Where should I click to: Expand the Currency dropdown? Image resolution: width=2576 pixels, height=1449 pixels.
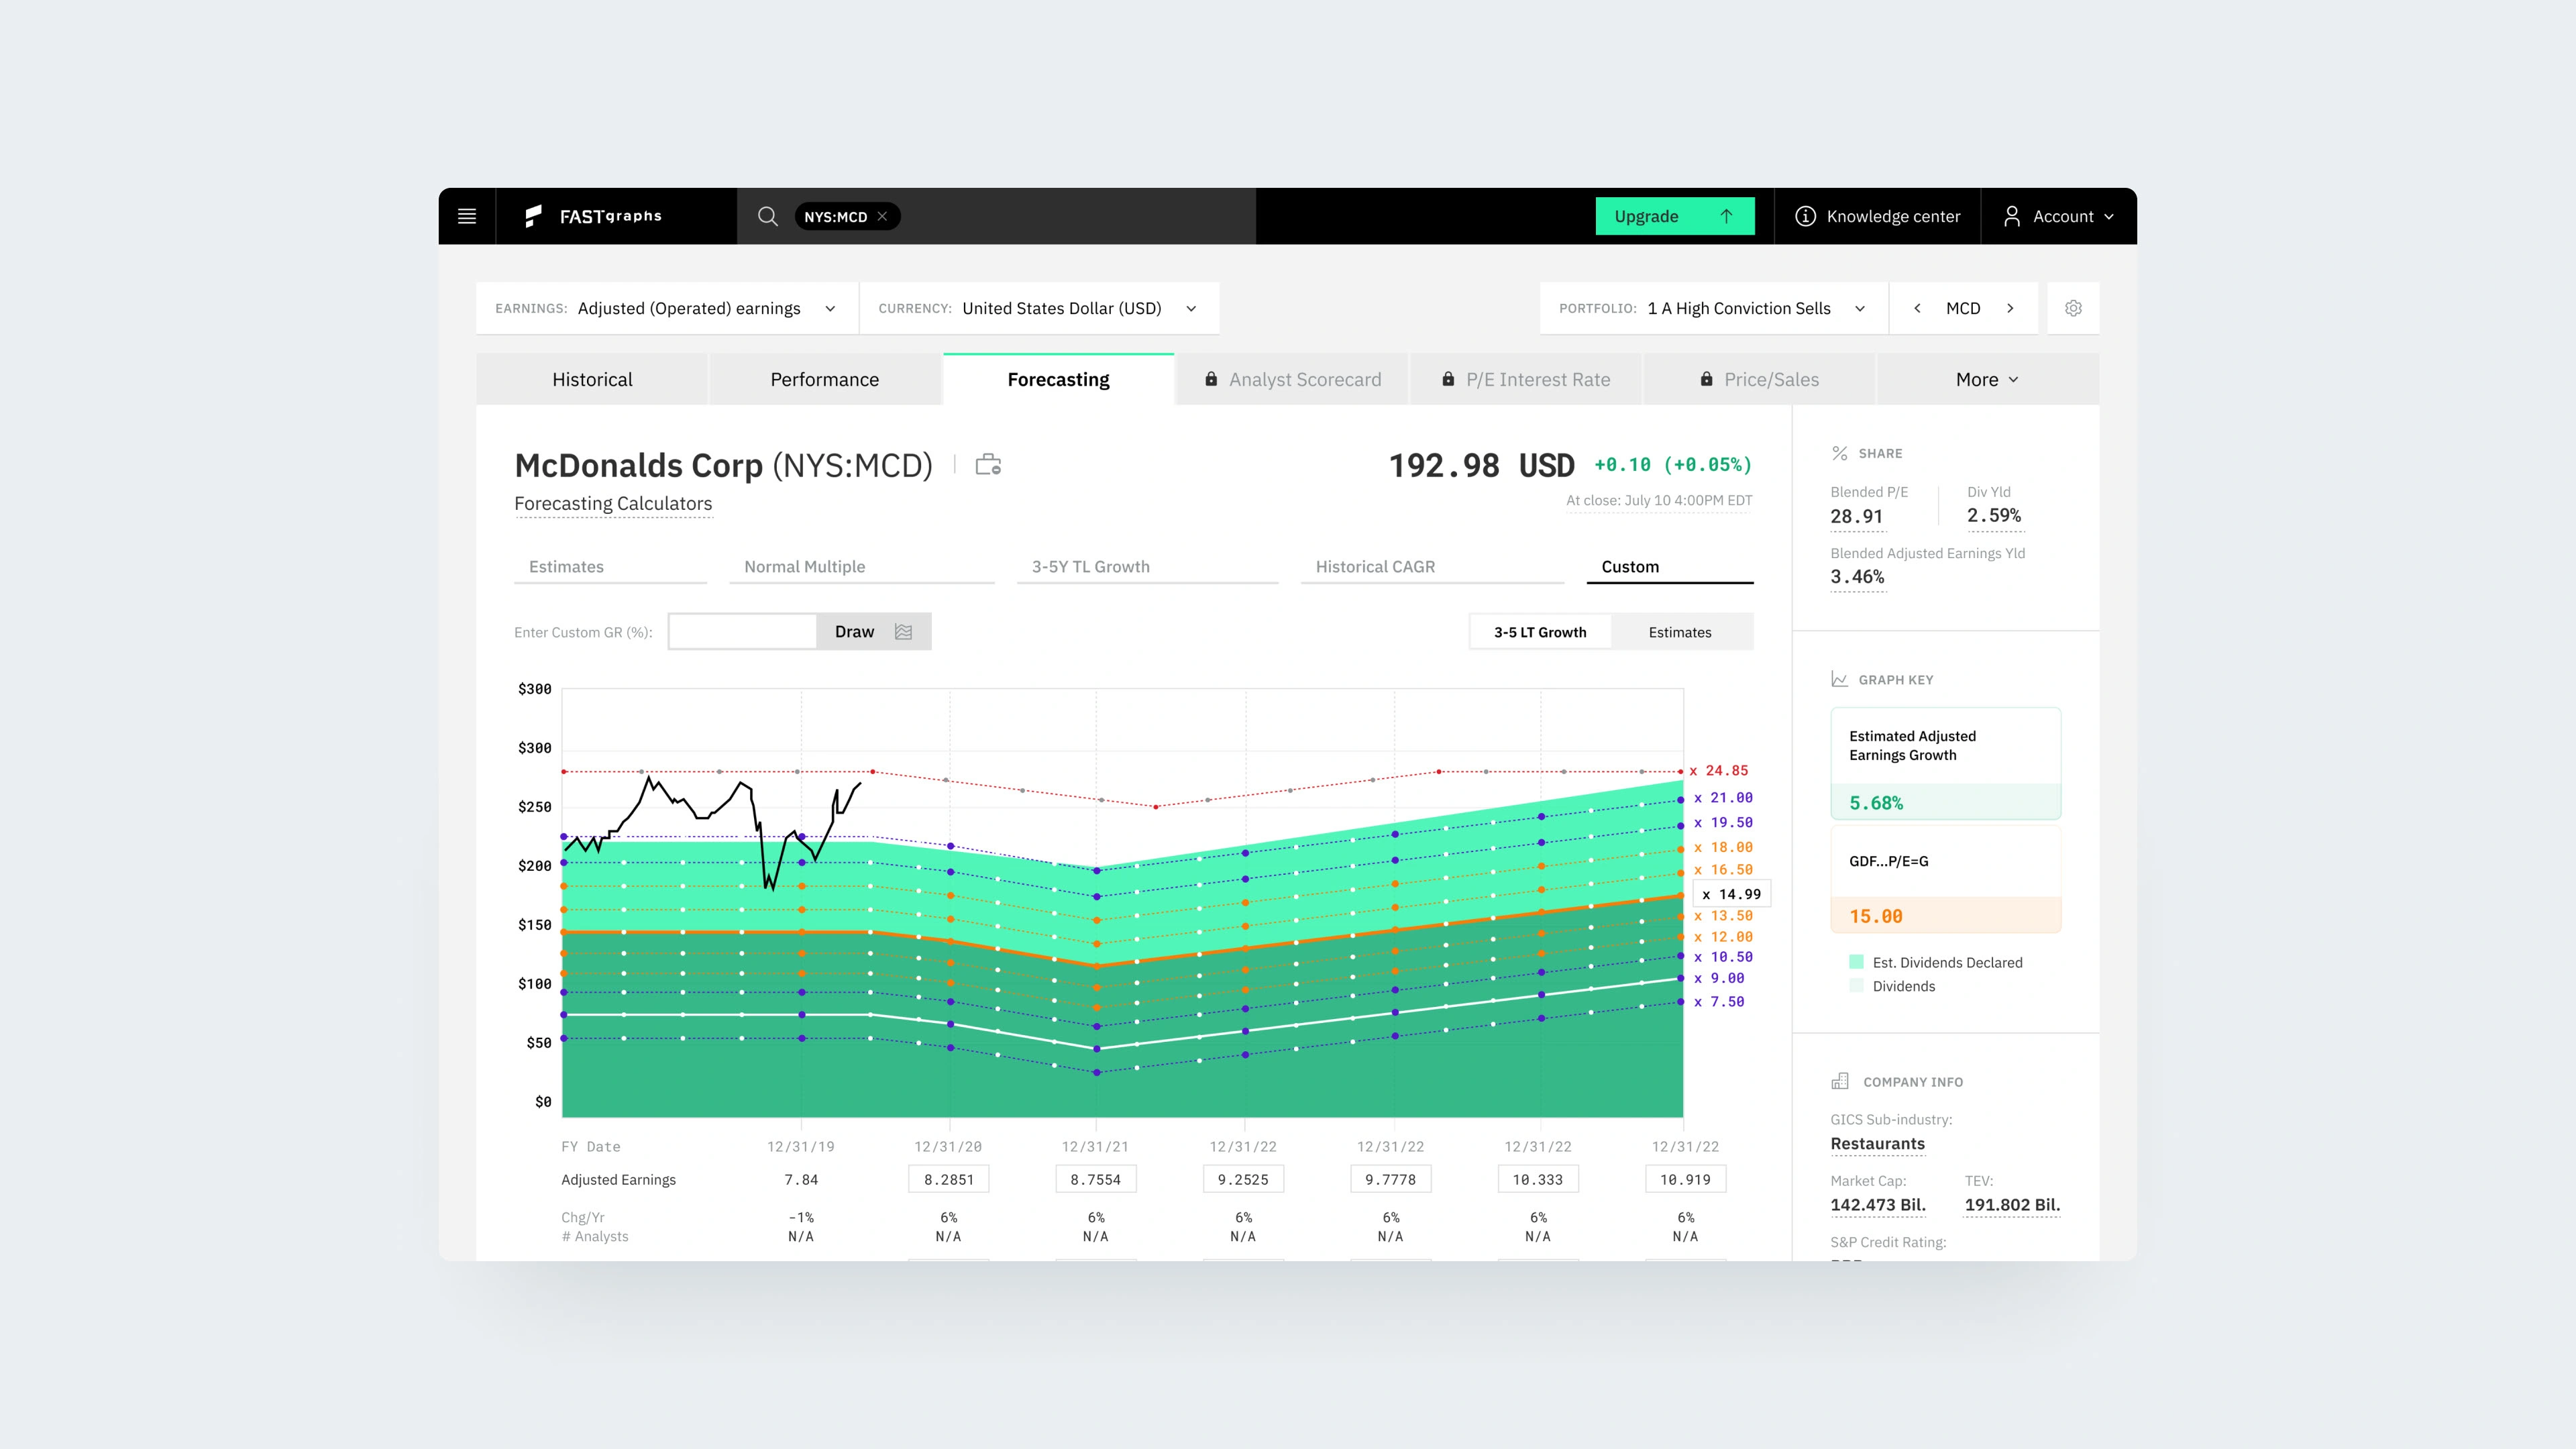pyautogui.click(x=1039, y=308)
